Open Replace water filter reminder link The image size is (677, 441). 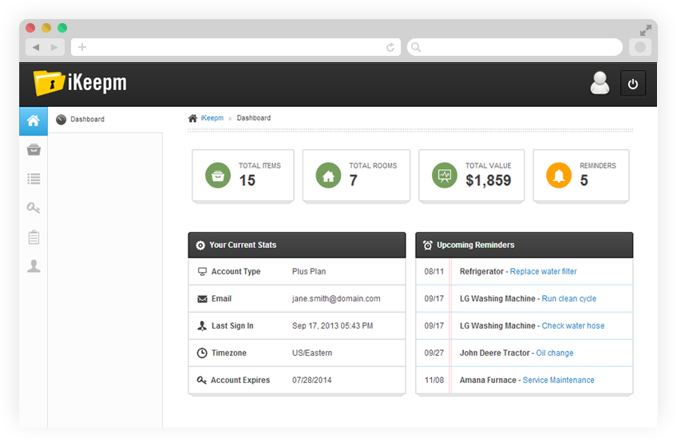pyautogui.click(x=543, y=272)
